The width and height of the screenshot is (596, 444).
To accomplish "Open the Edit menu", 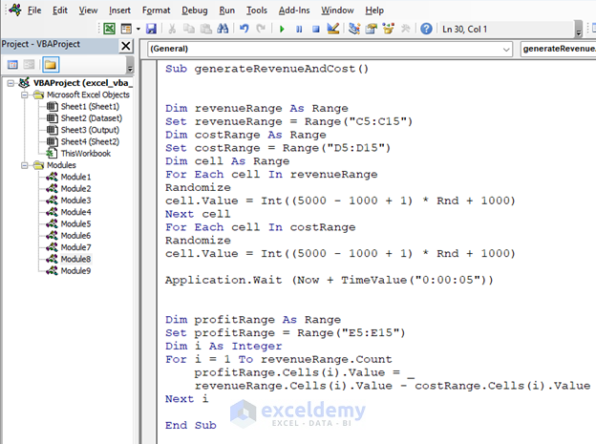I will pyautogui.click(x=60, y=11).
